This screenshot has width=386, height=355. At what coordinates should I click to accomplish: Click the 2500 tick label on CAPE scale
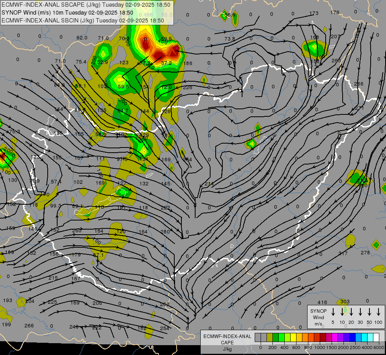[355, 348]
